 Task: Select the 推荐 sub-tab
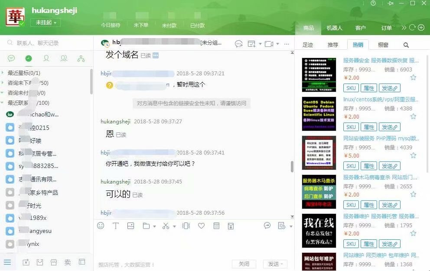[x=333, y=45]
